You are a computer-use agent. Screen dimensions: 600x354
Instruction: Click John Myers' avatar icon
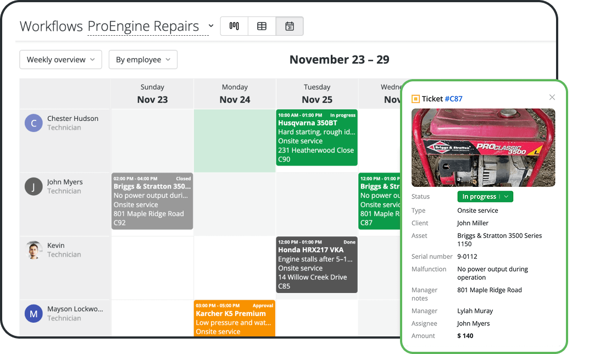pos(34,186)
